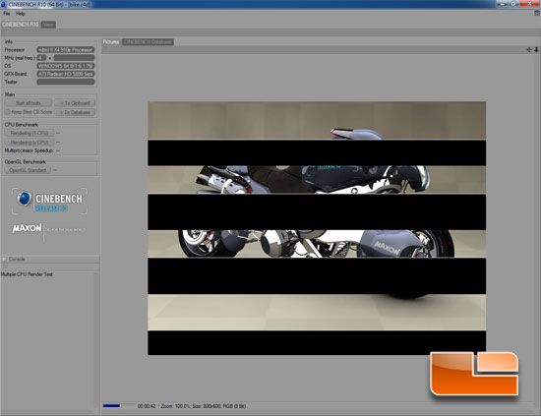Click the MHz core count field showing 4
Image resolution: width=541 pixels, height=416 pixels.
[41, 58]
